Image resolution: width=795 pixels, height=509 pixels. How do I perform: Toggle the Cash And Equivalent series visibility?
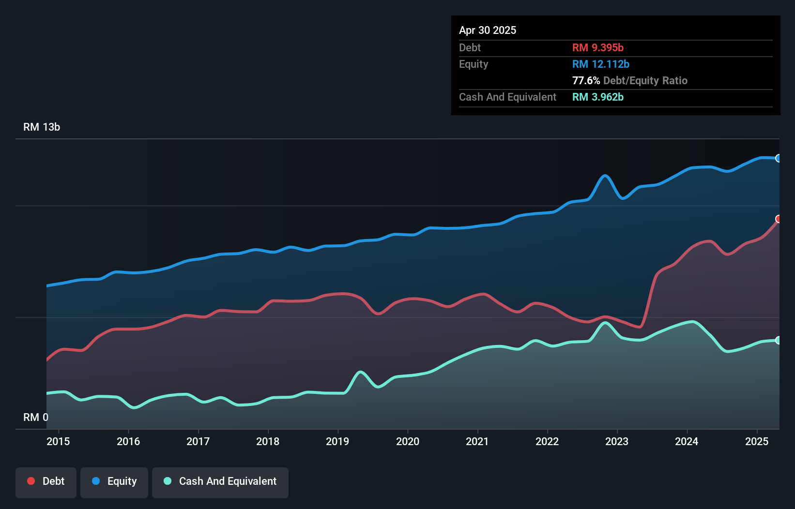tap(220, 481)
